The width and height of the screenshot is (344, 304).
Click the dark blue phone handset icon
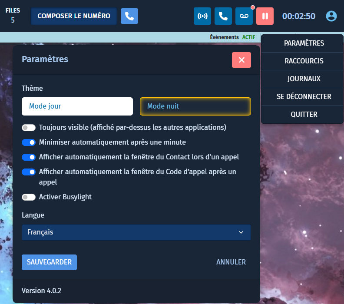pyautogui.click(x=223, y=16)
